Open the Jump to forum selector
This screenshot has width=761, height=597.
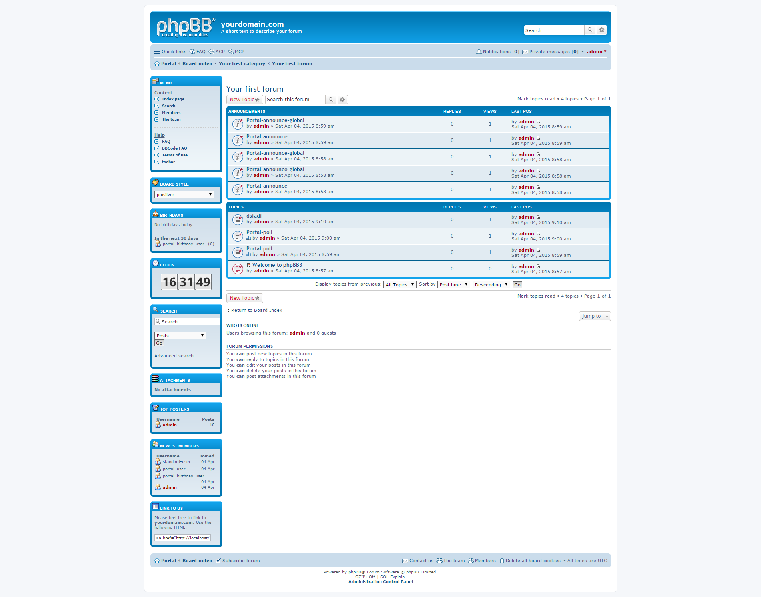coord(594,316)
